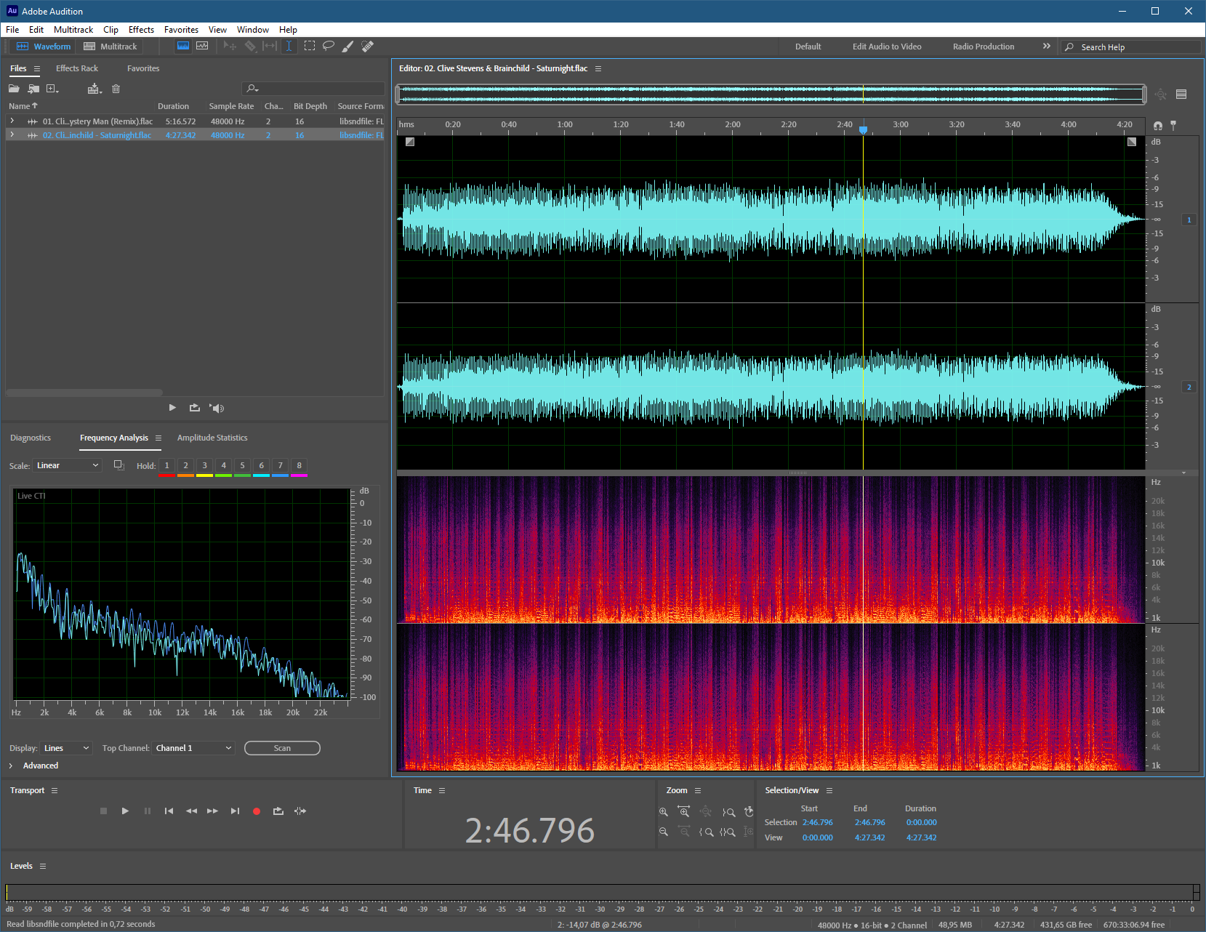The height and width of the screenshot is (932, 1206).
Task: Open the Top Channel dropdown
Action: point(193,748)
